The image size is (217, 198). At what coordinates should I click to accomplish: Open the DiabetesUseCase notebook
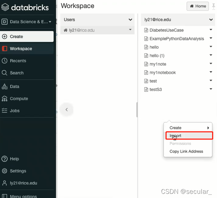(167, 30)
